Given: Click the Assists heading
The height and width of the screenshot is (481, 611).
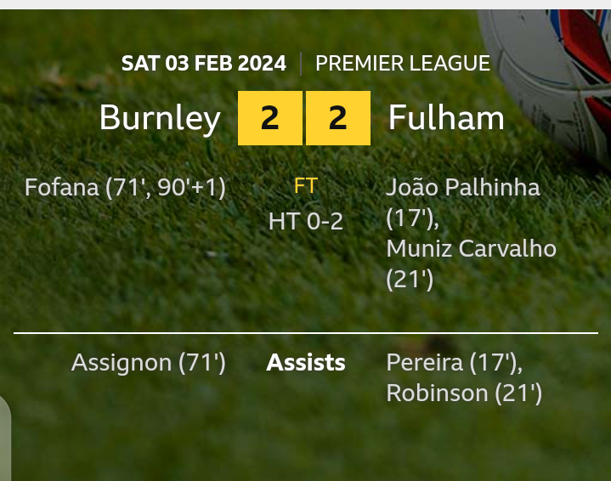Looking at the screenshot, I should click(x=306, y=363).
